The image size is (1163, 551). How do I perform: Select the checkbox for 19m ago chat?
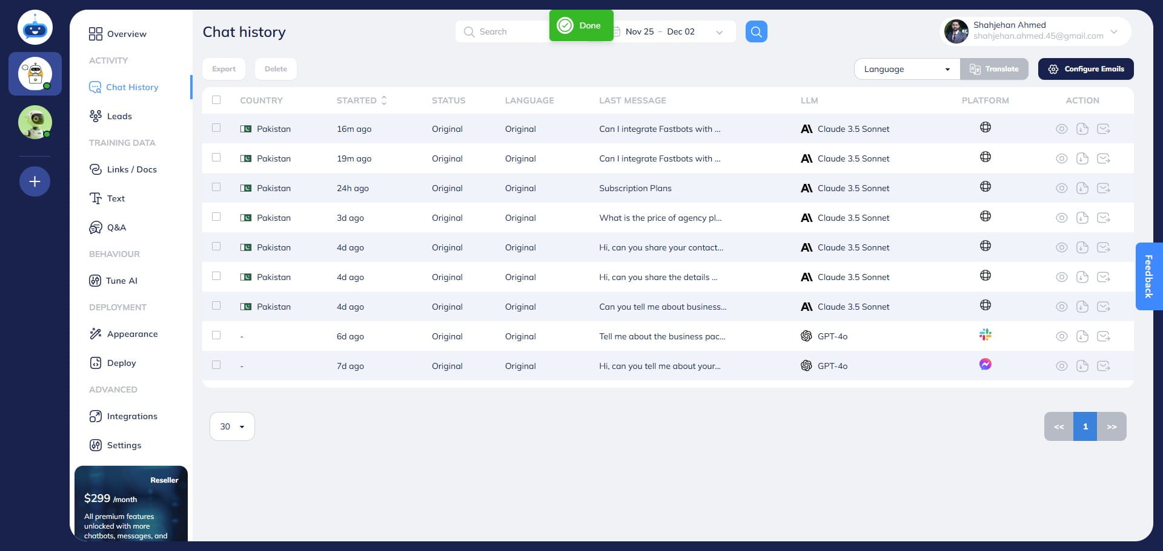point(216,158)
